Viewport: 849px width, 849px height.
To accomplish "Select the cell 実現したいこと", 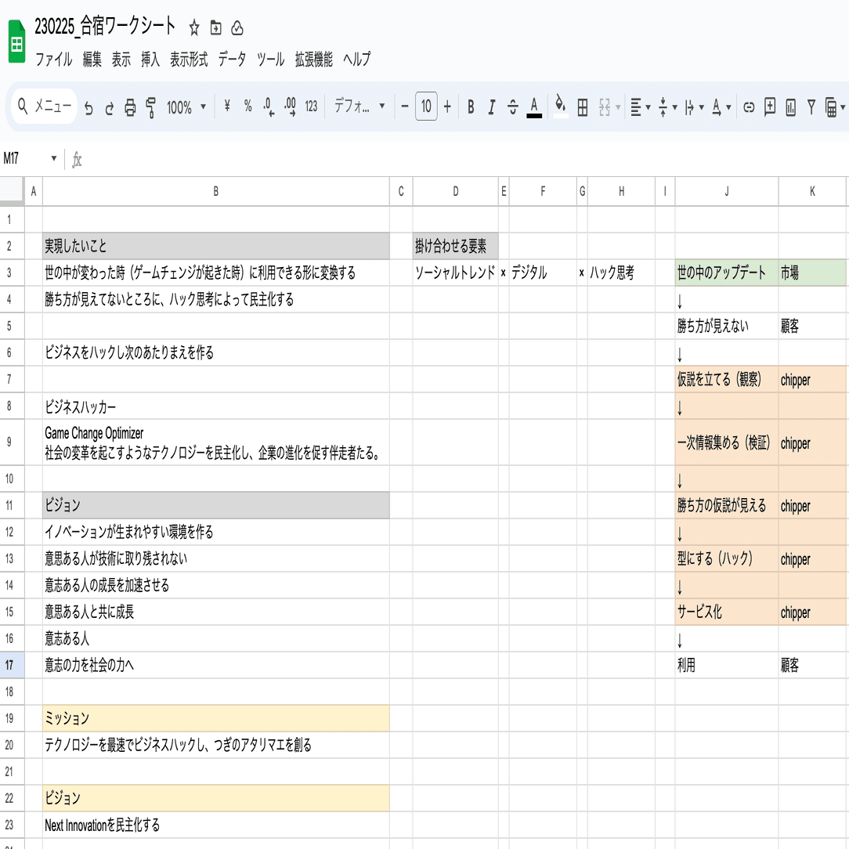I will tap(216, 246).
